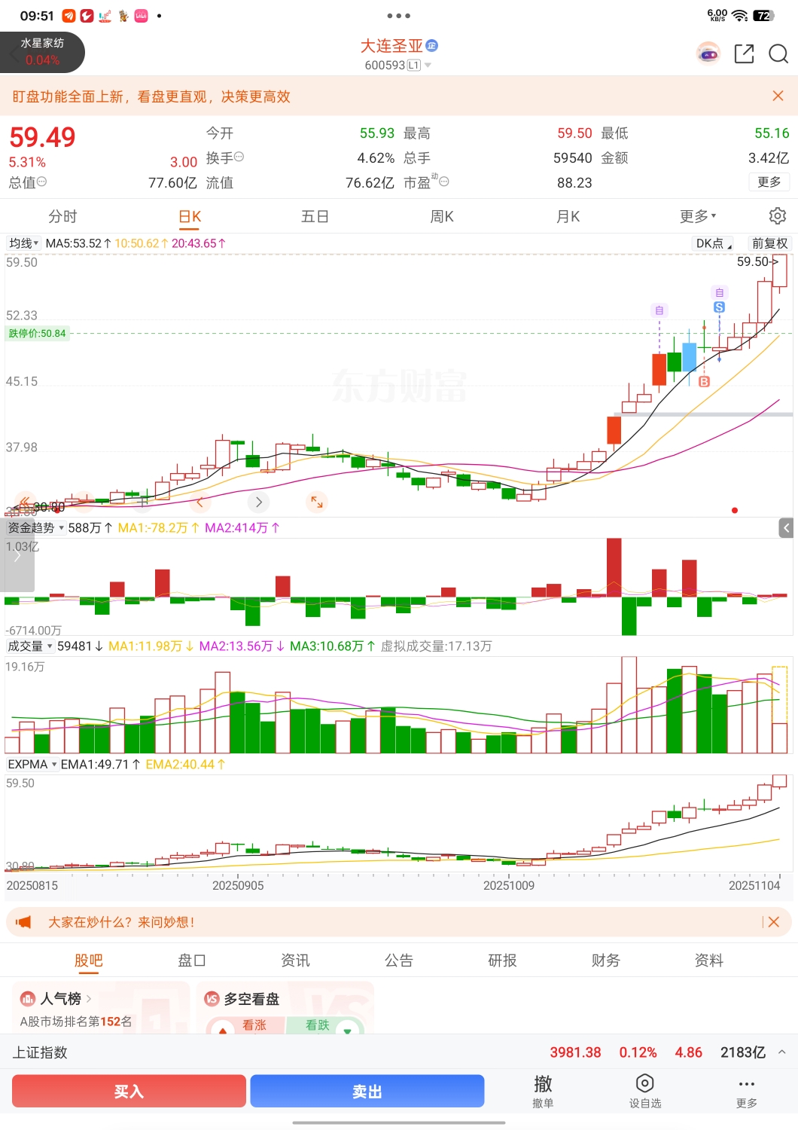Tap the 盯盘功能全面上新 banner text
Viewport: 798px width, 1130px height.
(x=151, y=96)
